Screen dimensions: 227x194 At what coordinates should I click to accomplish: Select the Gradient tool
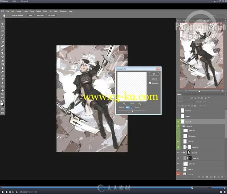[3, 64]
